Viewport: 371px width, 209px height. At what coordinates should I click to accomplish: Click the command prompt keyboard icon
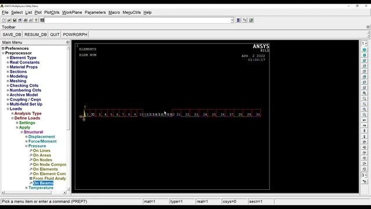click(42, 20)
